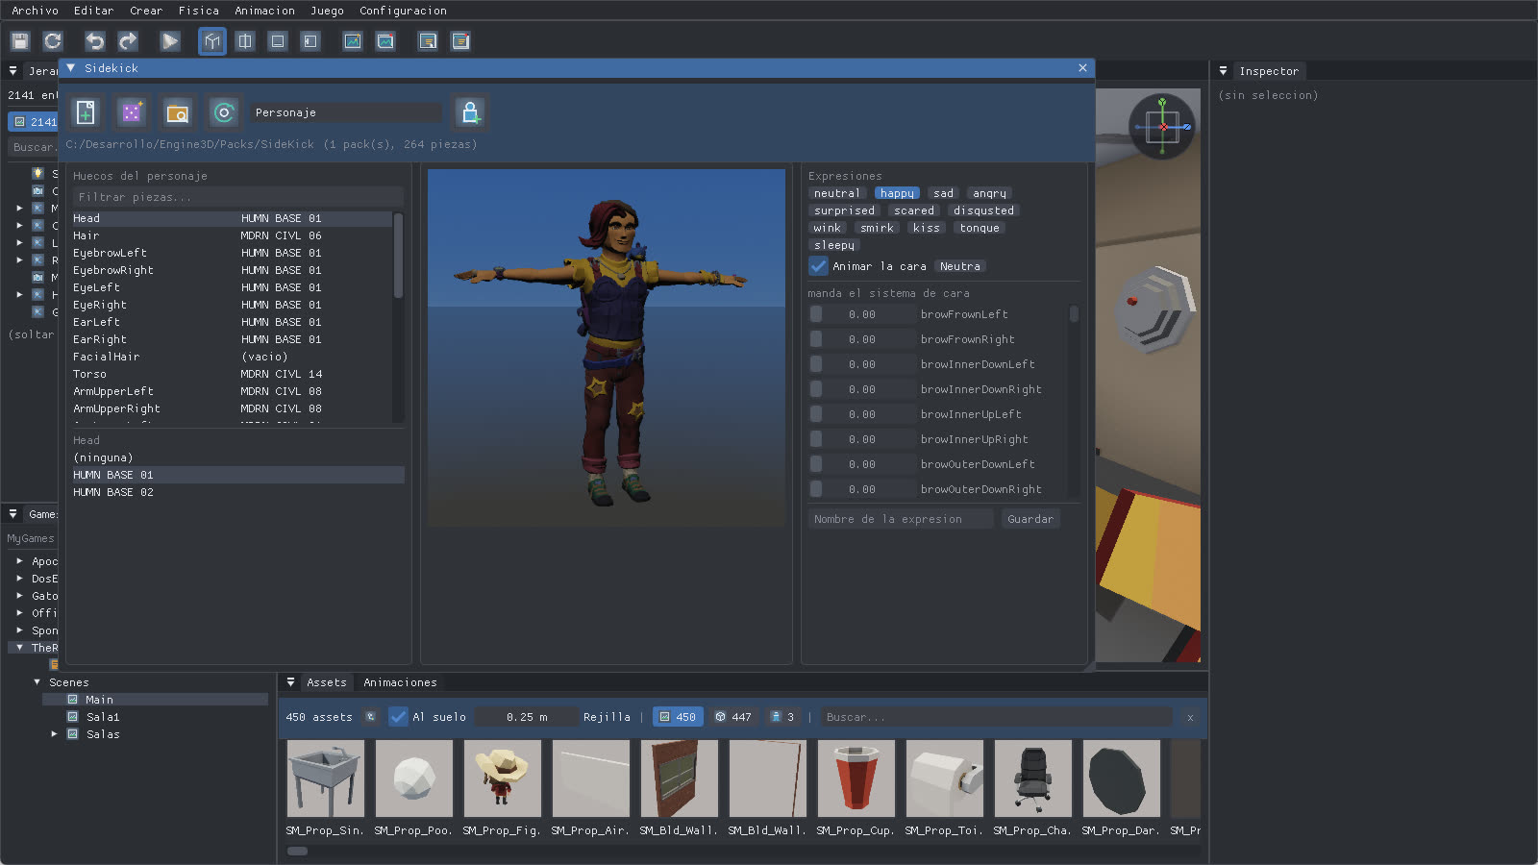Clear asset search with x button
The image size is (1538, 865).
pyautogui.click(x=1190, y=717)
